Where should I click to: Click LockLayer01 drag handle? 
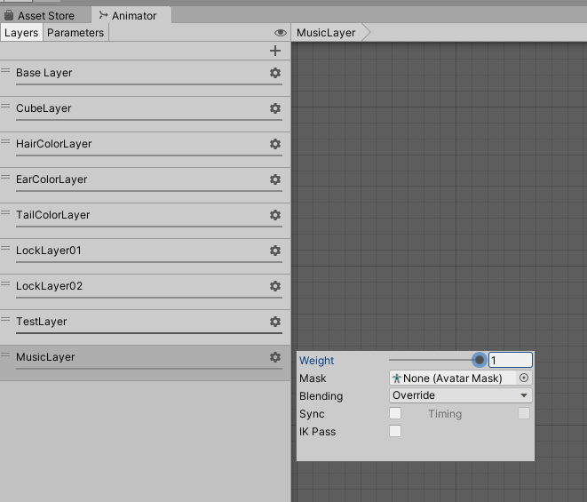[x=5, y=248]
